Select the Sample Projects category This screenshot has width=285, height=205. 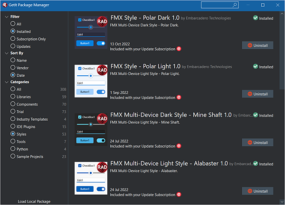pyautogui.click(x=13, y=156)
